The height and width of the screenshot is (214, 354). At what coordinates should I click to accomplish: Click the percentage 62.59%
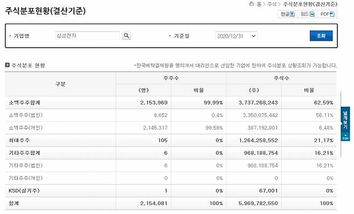point(323,102)
